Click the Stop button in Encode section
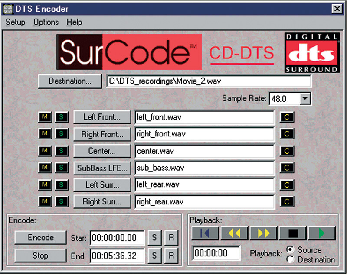Image resolution: width=347 pixels, height=275 pixels. coord(40,256)
